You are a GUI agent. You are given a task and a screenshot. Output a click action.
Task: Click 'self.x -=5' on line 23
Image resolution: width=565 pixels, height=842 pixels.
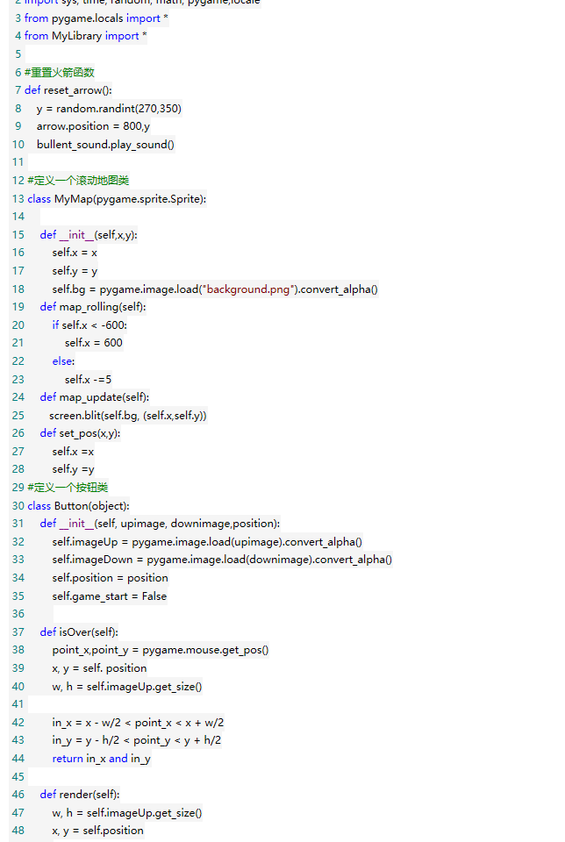click(88, 380)
